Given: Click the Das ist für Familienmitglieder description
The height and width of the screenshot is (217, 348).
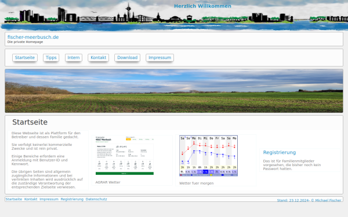Looking at the screenshot, I should (x=292, y=165).
